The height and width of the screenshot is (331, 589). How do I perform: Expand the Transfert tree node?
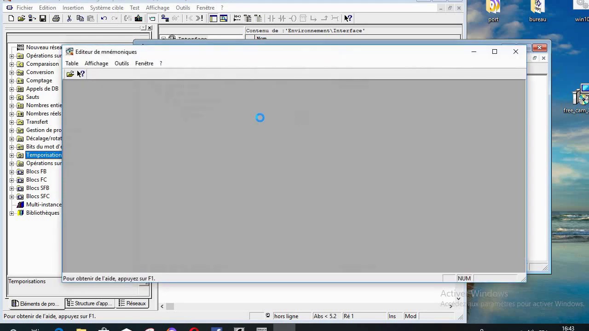(x=12, y=122)
